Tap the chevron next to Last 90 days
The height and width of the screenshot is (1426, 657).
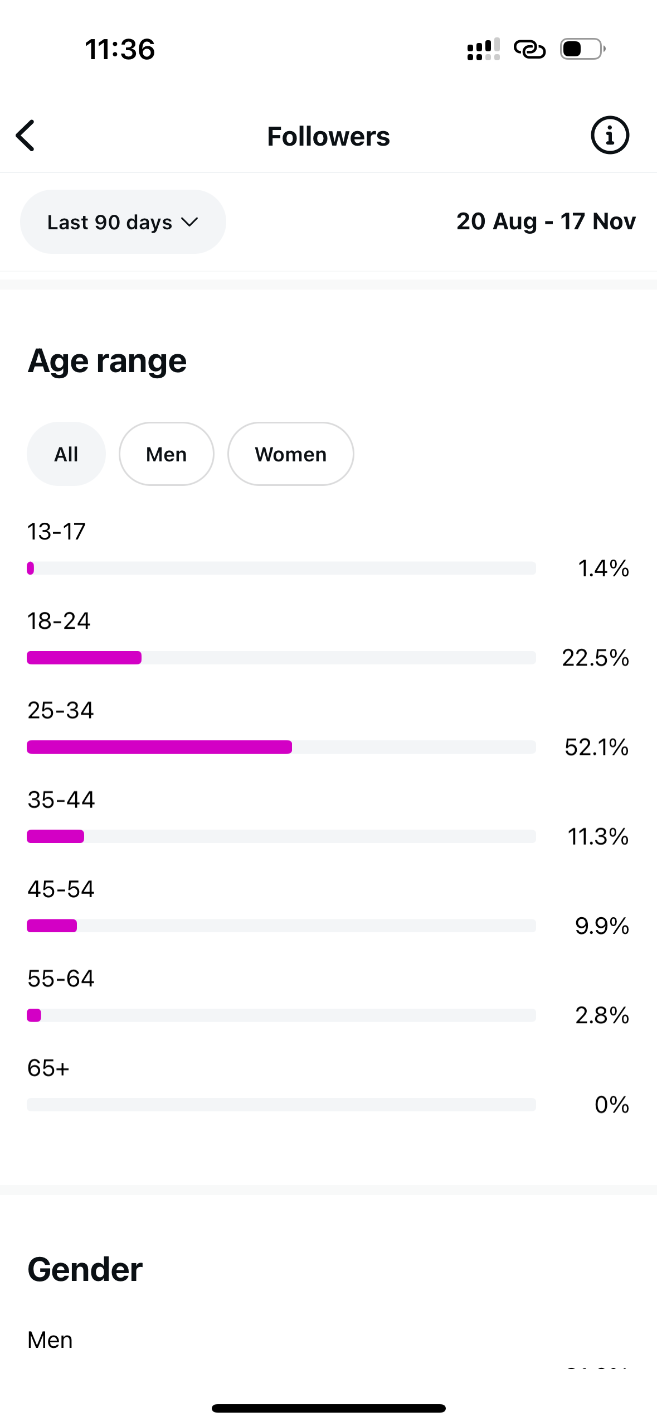[x=190, y=222]
